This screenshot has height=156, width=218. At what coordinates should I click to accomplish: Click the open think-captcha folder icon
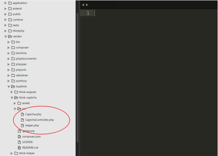(x=16, y=98)
